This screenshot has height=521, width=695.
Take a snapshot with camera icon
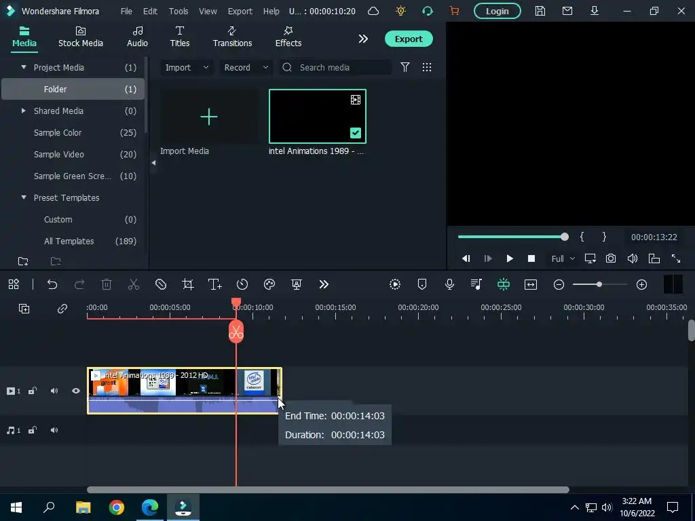[611, 258]
